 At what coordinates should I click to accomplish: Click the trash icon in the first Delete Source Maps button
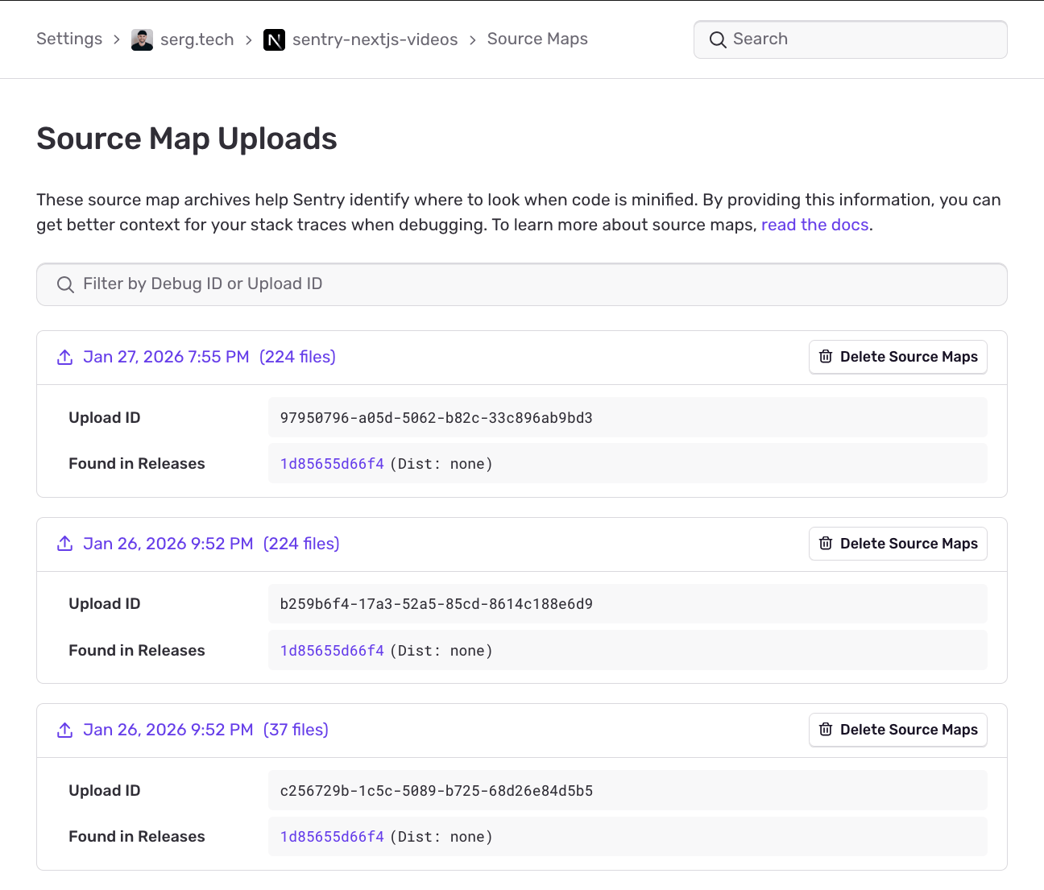click(x=826, y=357)
